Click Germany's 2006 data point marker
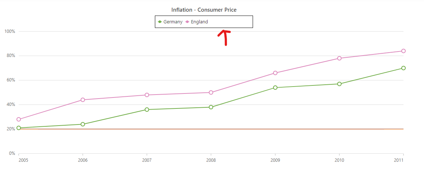 click(83, 124)
